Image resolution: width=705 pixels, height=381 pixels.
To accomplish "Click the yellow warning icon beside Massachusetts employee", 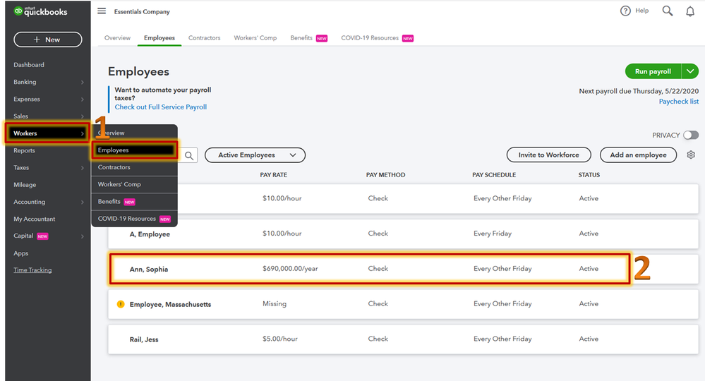I will coord(121,304).
